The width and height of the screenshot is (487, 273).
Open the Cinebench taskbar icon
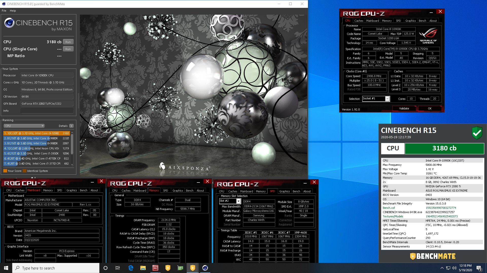pos(205,268)
